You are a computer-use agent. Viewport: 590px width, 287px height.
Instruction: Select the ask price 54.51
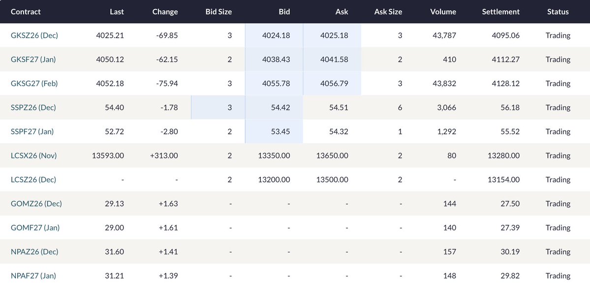pos(339,107)
